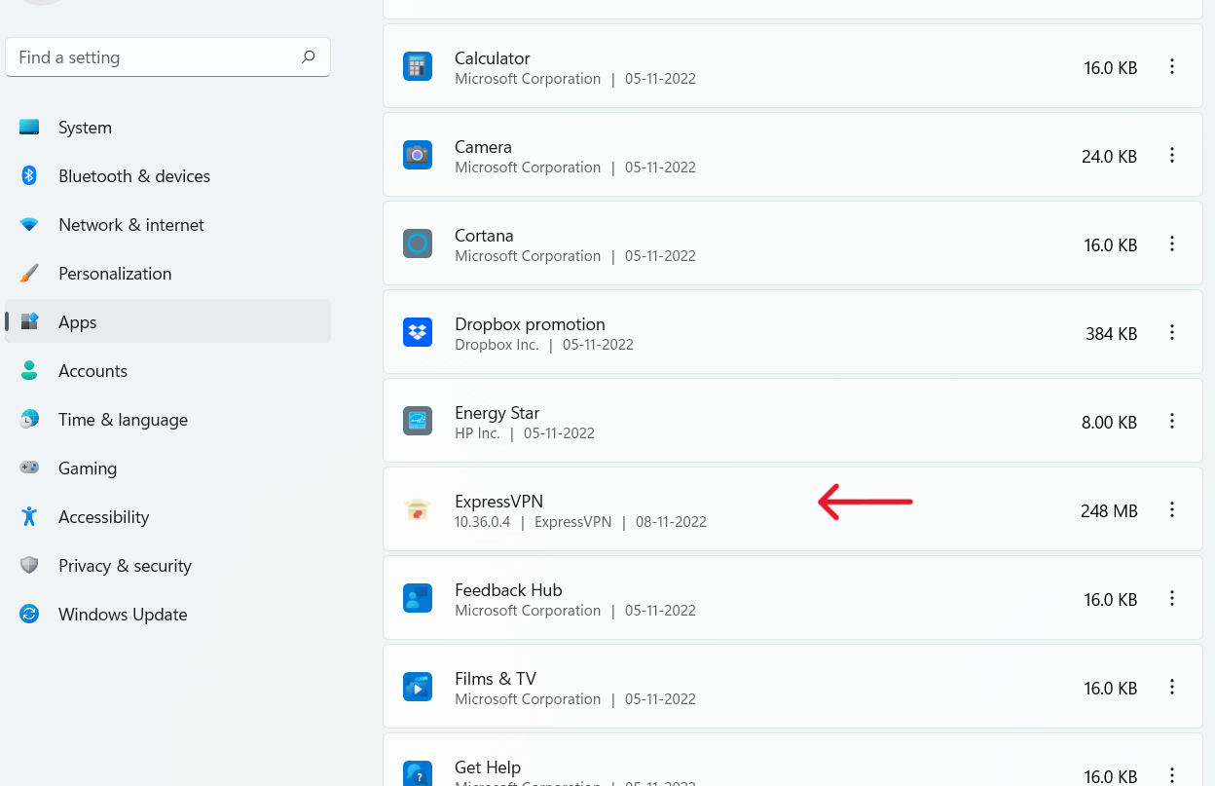Viewport: 1215px width, 786px height.
Task: Open more options for Dropbox promotion
Action: tap(1172, 333)
